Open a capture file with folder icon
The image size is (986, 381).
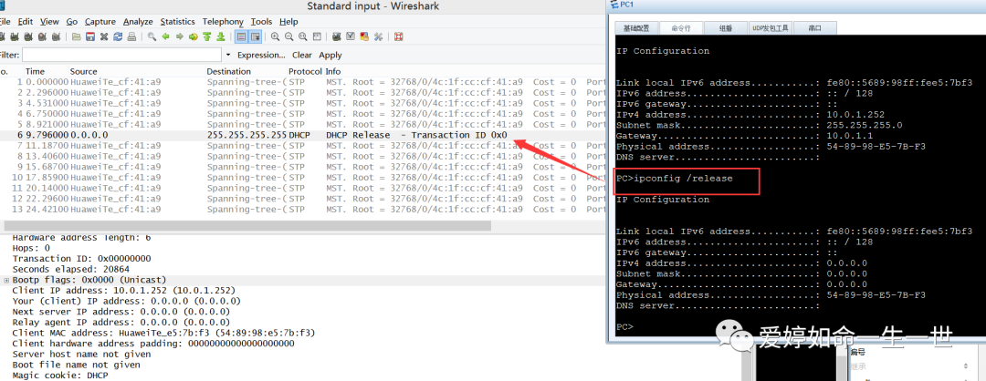77,36
